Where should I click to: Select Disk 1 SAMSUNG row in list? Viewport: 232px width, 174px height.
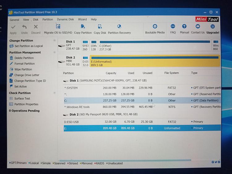pos(105,81)
